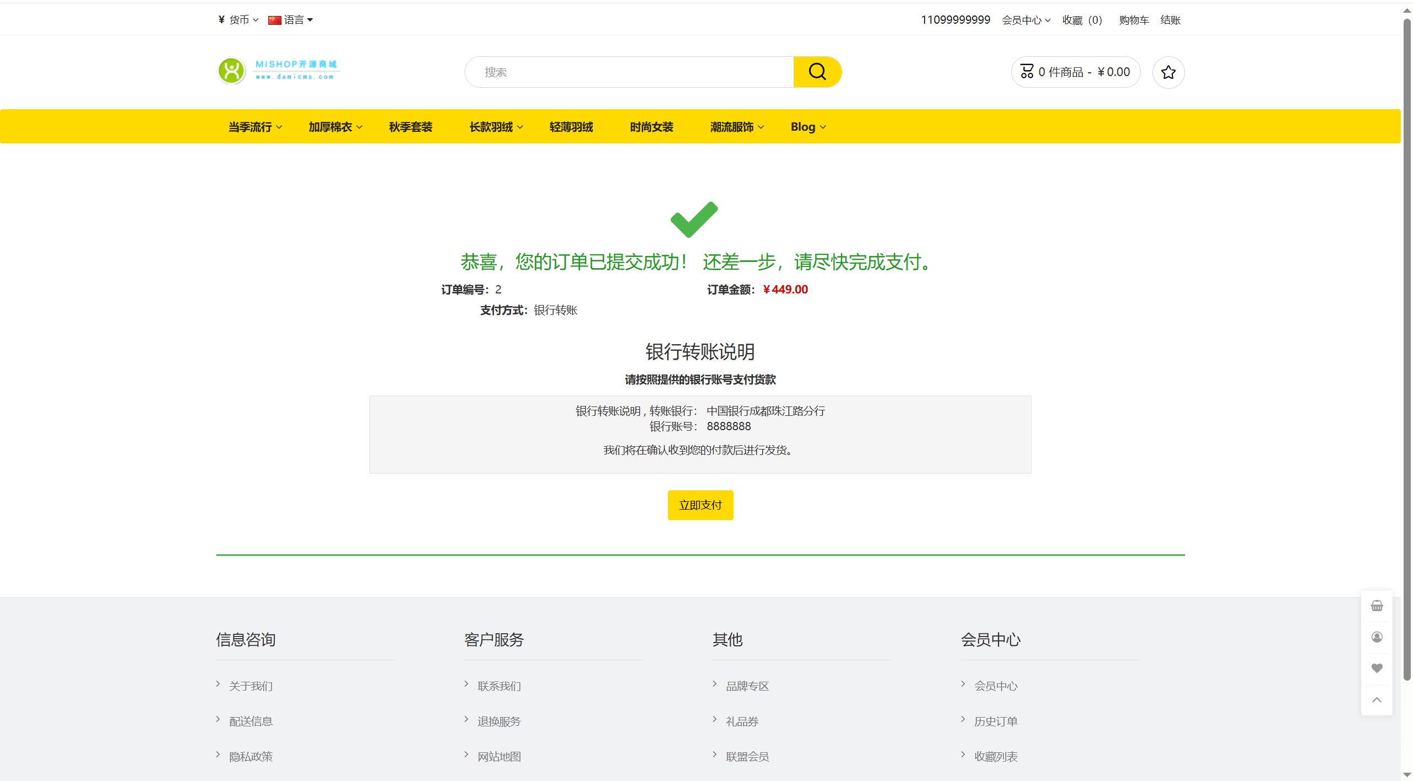The image size is (1413, 781).
Task: Open 收藏 (0) favorites link
Action: (1082, 20)
